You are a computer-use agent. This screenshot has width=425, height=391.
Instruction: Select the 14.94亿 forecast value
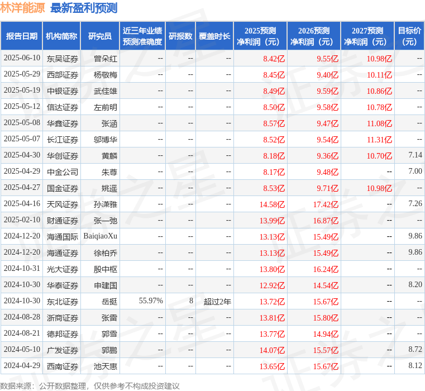pos(326,335)
